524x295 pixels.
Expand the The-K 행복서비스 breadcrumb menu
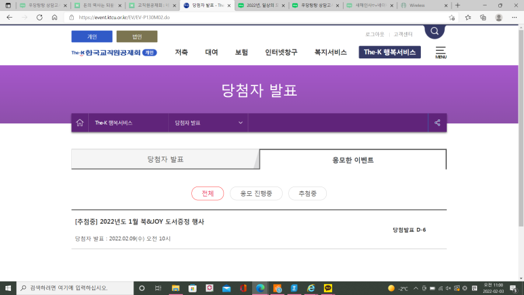(127, 123)
